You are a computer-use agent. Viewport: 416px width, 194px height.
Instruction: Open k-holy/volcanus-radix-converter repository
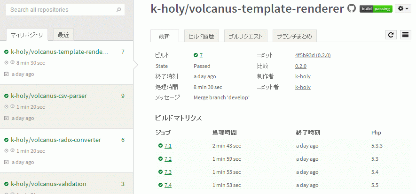tap(56, 140)
